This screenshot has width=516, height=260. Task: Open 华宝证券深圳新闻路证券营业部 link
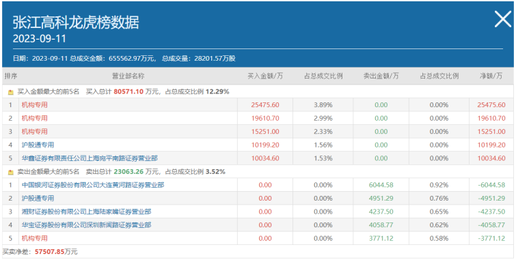(86, 225)
